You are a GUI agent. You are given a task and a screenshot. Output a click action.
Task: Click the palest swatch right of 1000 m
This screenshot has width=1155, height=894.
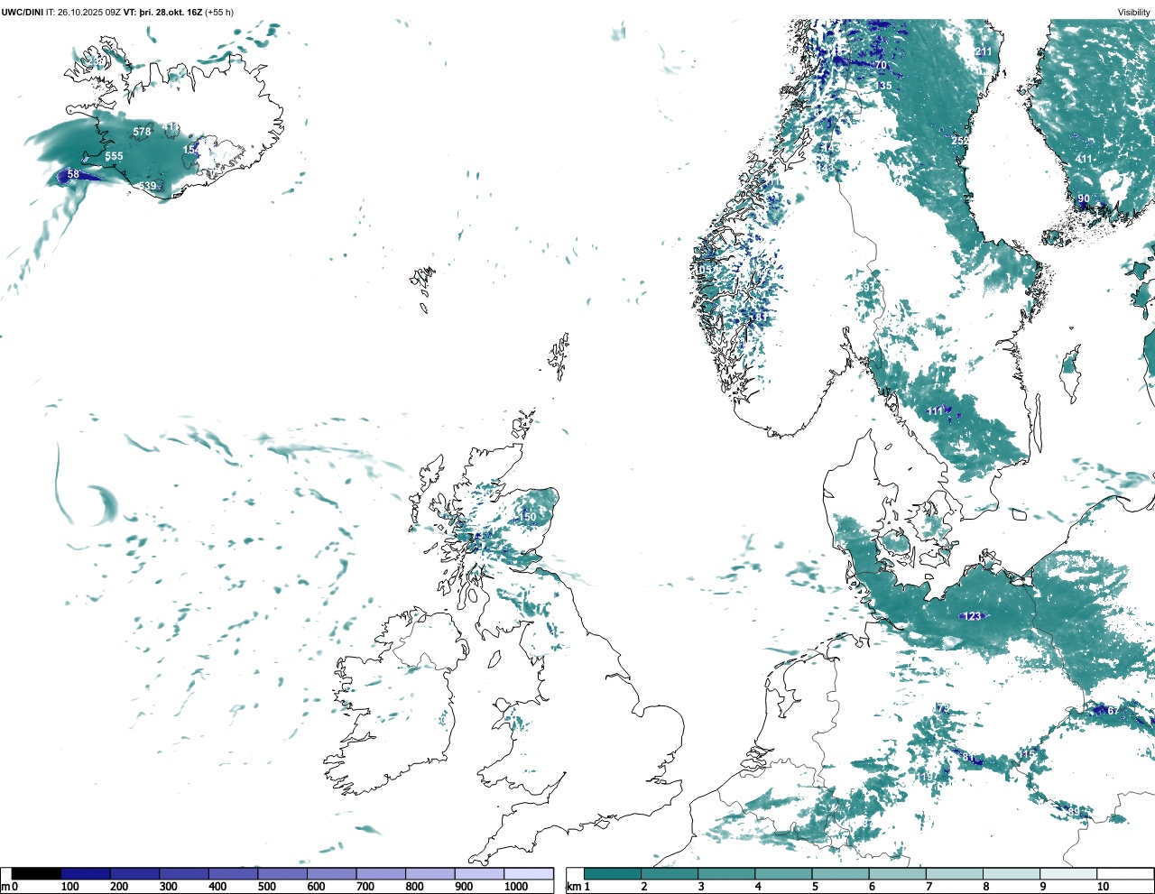528,873
